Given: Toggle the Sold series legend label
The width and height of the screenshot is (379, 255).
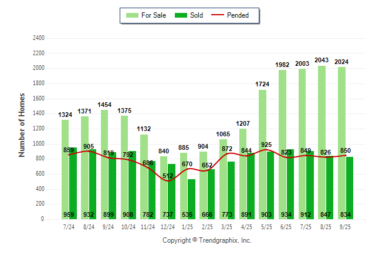Looking at the screenshot, I should tap(197, 15).
